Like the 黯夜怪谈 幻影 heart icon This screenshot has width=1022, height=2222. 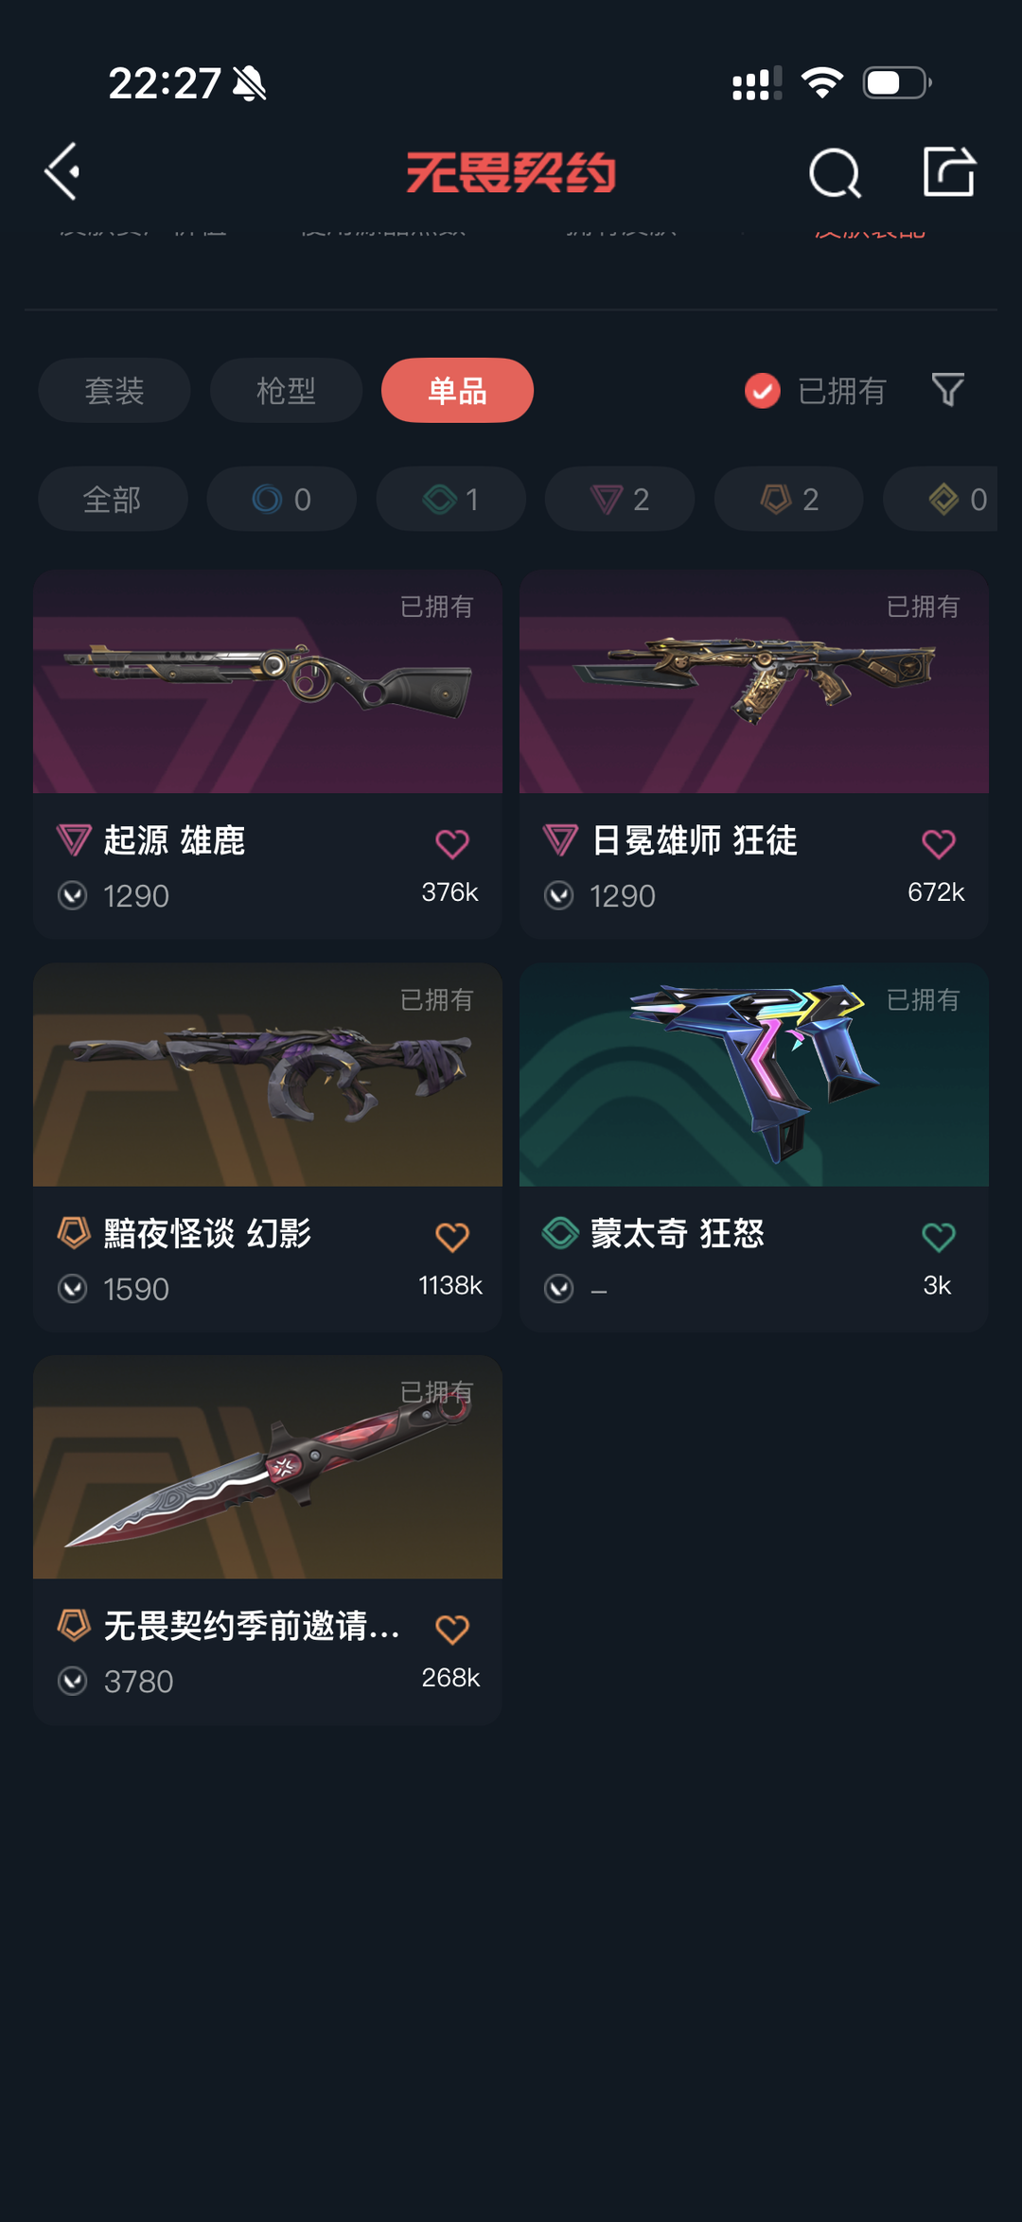[x=452, y=1237]
